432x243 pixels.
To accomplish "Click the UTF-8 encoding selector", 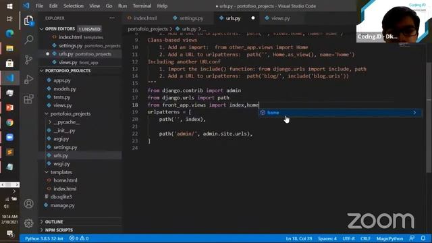I will [348, 238].
